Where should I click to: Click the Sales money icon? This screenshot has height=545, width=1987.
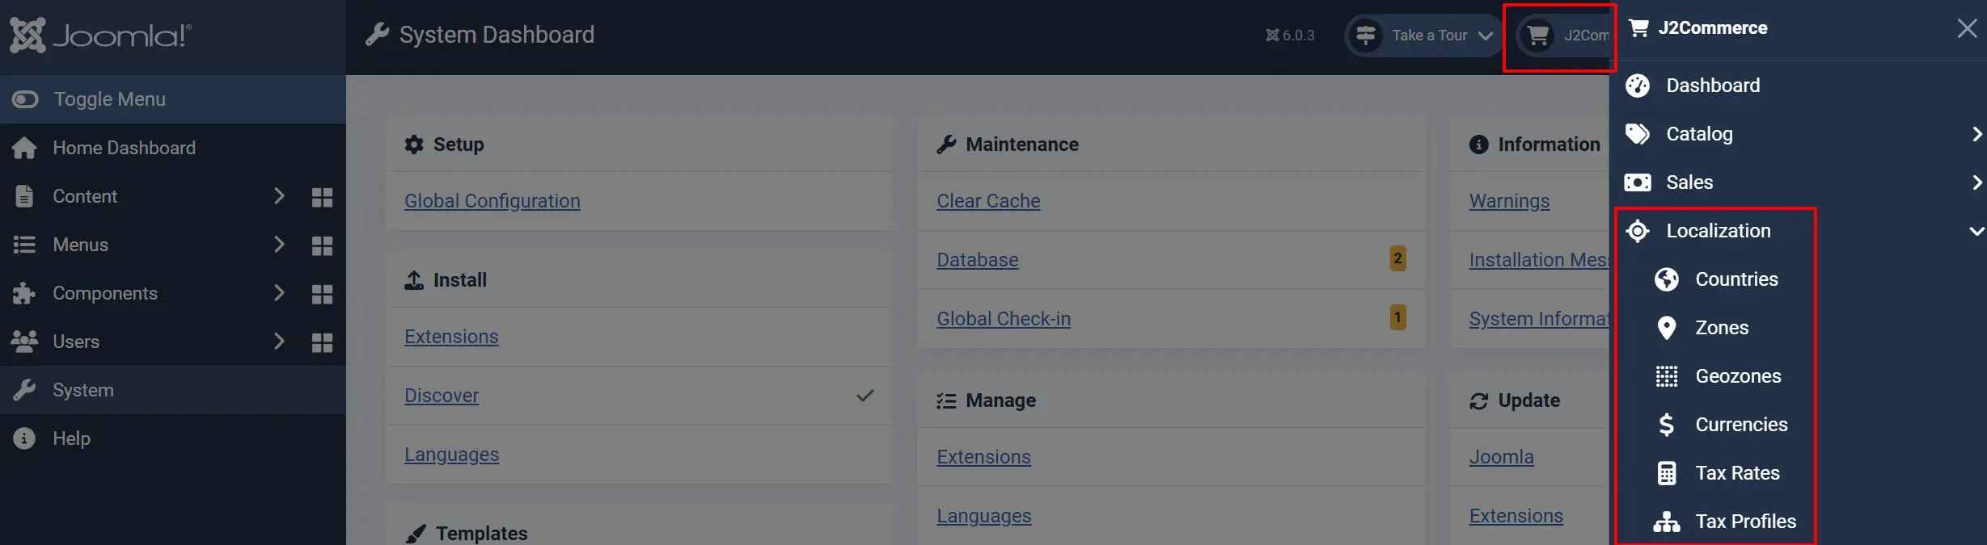click(1638, 182)
